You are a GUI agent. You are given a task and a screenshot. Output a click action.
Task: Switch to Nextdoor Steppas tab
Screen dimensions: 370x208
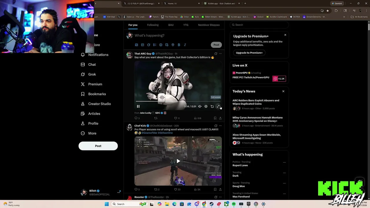click(x=209, y=25)
